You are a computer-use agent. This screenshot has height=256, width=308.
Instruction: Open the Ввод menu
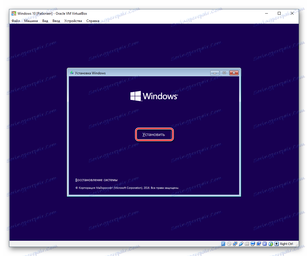coord(56,21)
